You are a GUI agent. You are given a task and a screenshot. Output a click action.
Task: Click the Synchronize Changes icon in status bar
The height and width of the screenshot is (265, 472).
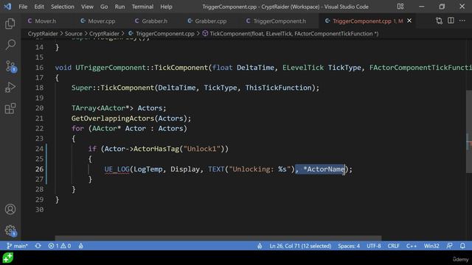coord(38,246)
